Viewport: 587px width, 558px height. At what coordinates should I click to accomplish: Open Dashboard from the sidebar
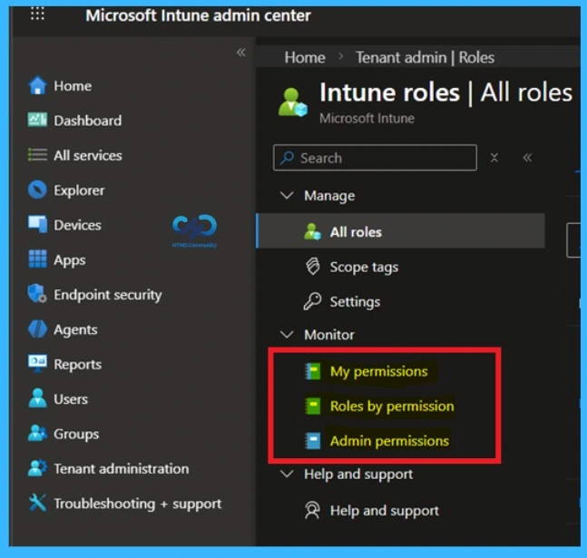tap(88, 121)
